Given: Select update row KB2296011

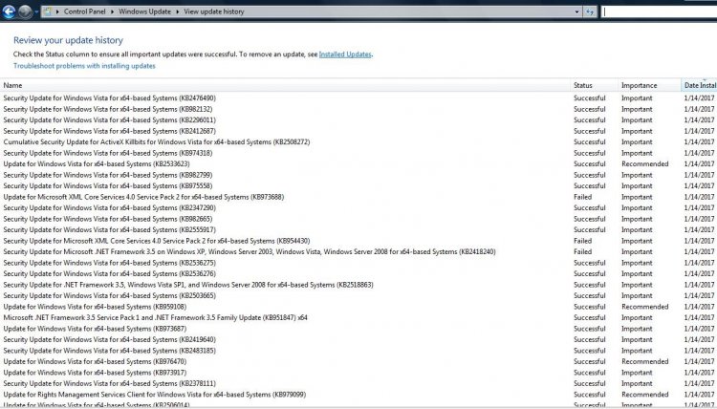Looking at the screenshot, I should 358,119.
